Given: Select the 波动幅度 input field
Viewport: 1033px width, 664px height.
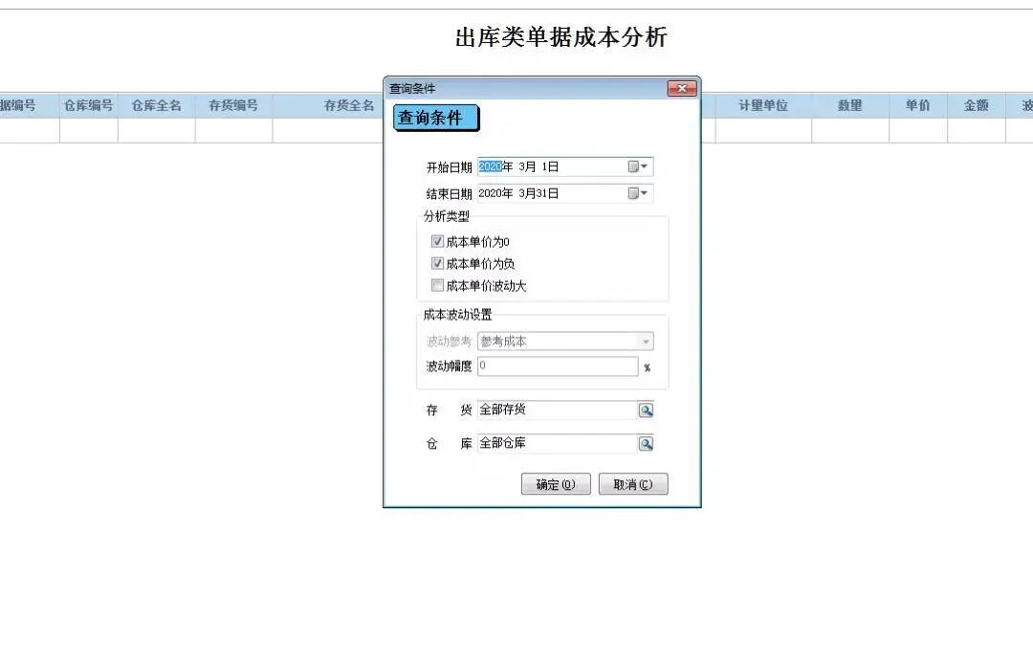Looking at the screenshot, I should pos(560,365).
